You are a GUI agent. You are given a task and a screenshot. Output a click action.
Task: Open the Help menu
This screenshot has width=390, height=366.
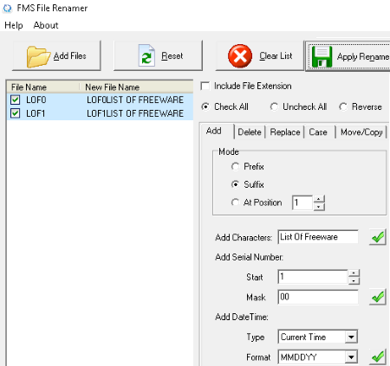point(14,25)
